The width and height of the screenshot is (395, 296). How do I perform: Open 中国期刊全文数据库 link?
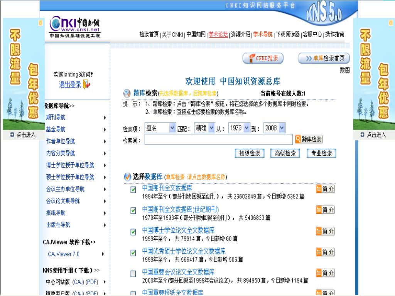tap(167, 188)
